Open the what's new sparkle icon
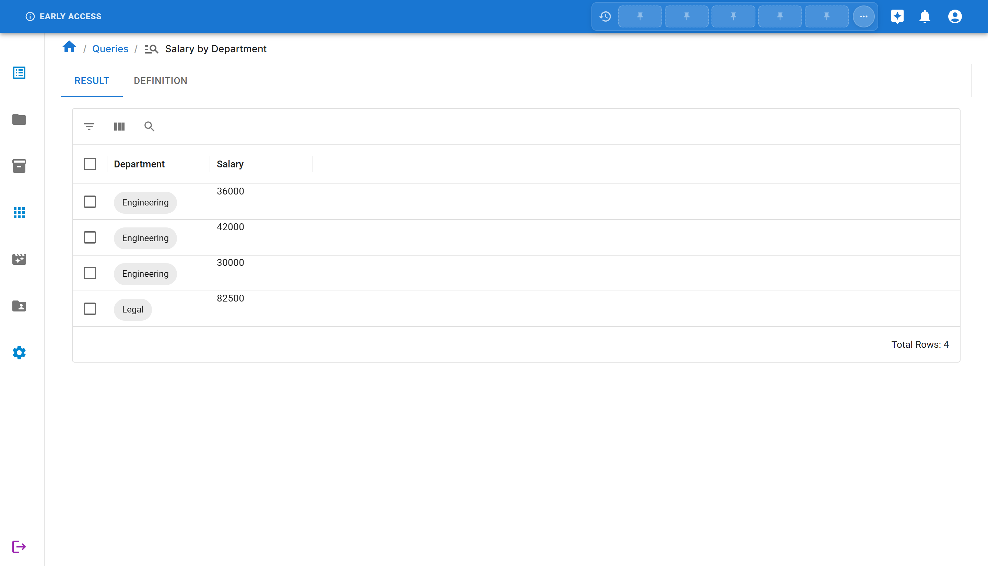988x566 pixels. (897, 16)
